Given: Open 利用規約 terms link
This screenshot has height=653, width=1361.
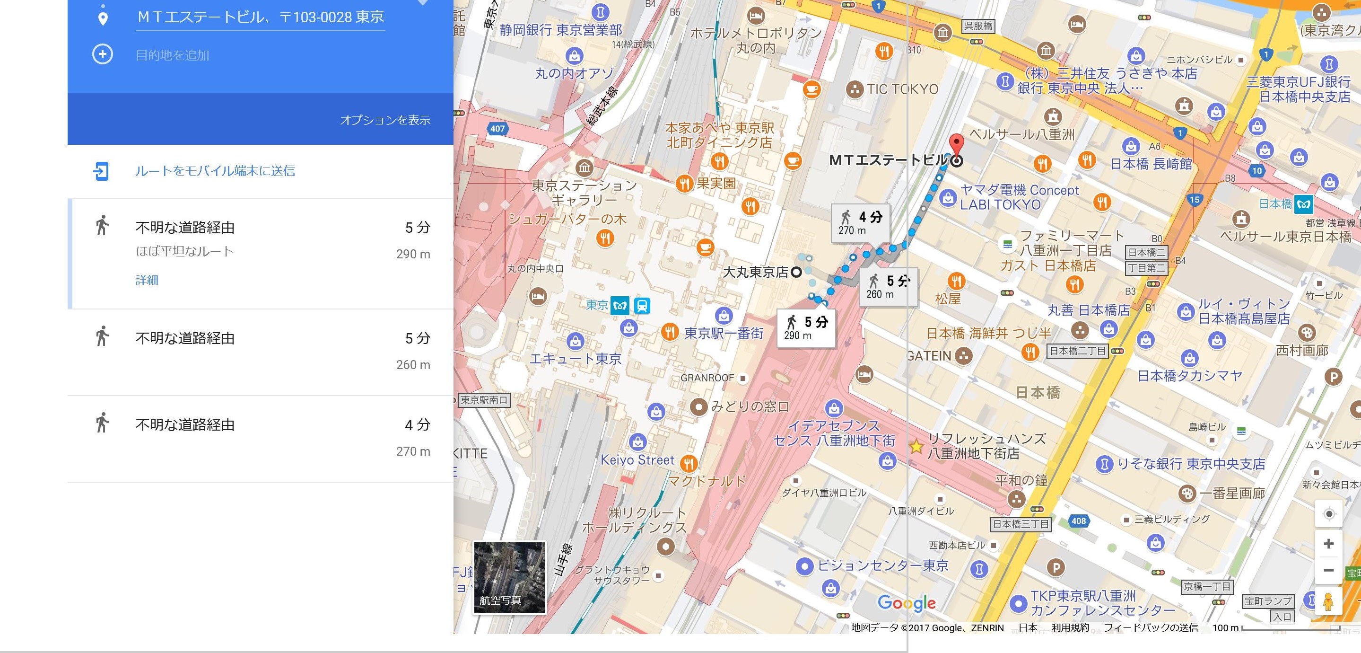Looking at the screenshot, I should tap(1070, 627).
